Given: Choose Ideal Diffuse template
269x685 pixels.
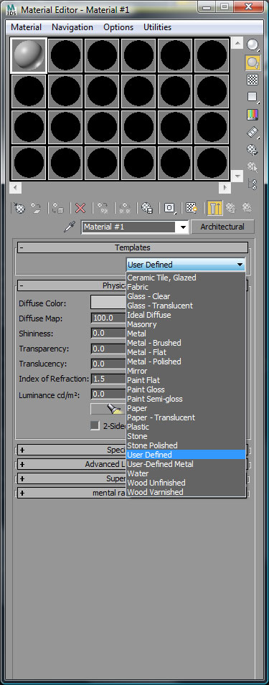Looking at the screenshot, I should point(186,315).
